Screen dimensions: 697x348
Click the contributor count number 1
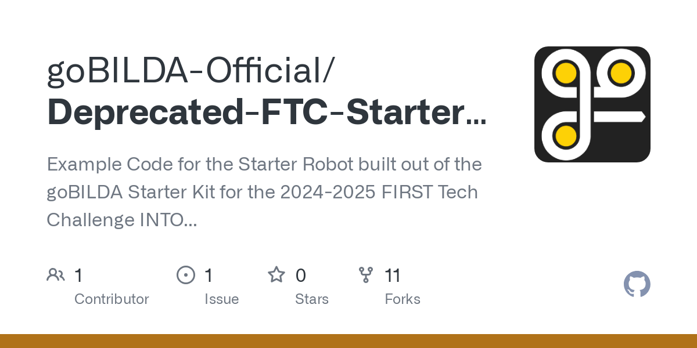78,275
